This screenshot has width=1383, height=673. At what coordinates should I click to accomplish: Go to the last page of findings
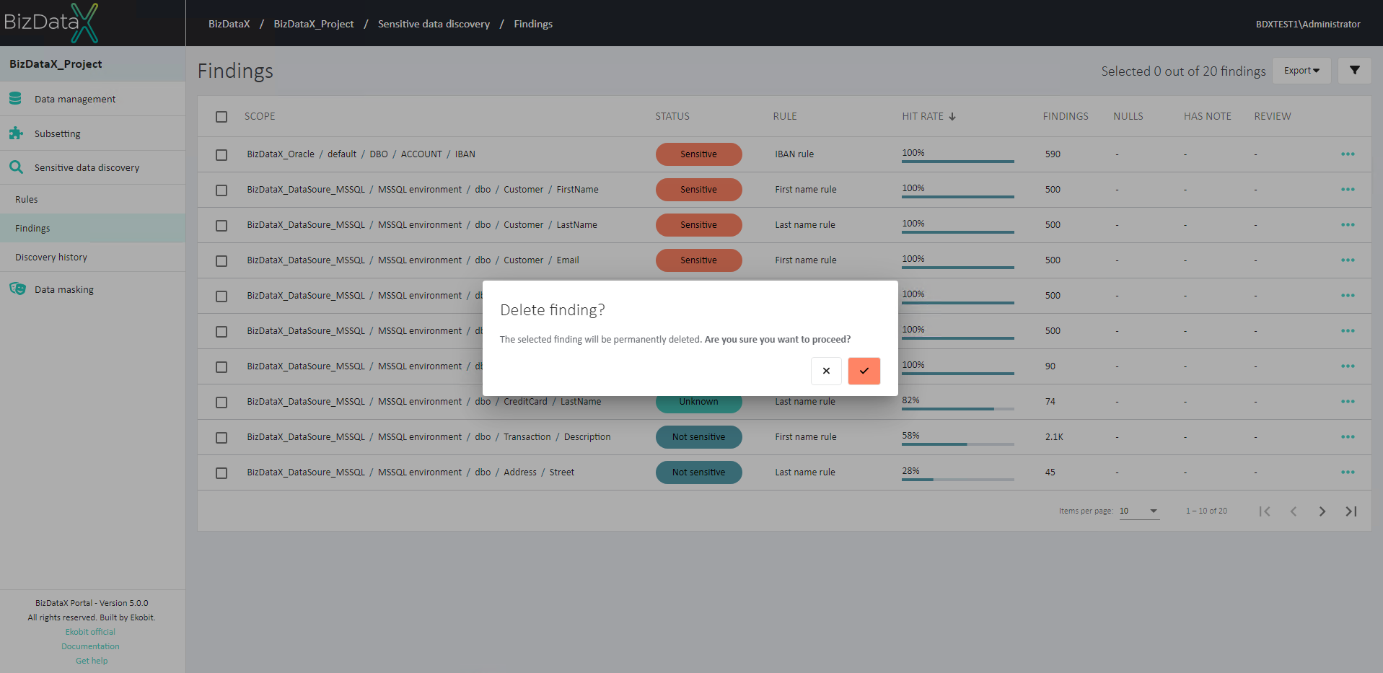(1351, 511)
